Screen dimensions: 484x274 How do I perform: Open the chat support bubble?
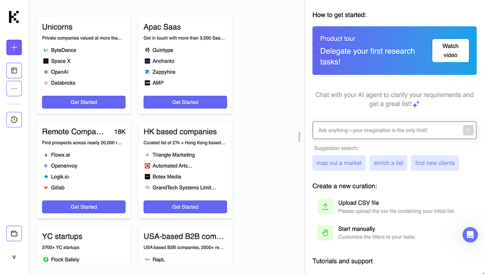[x=470, y=235]
